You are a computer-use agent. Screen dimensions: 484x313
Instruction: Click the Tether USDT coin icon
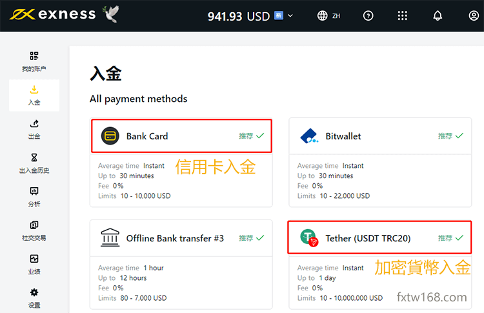pos(309,238)
